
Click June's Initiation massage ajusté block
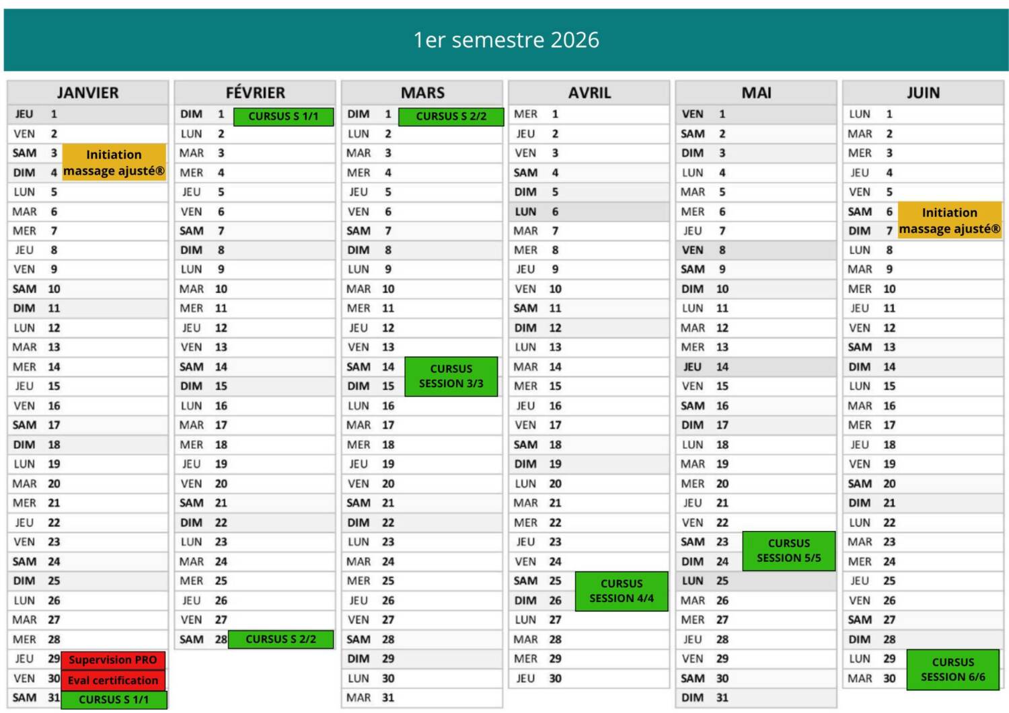pyautogui.click(x=949, y=220)
